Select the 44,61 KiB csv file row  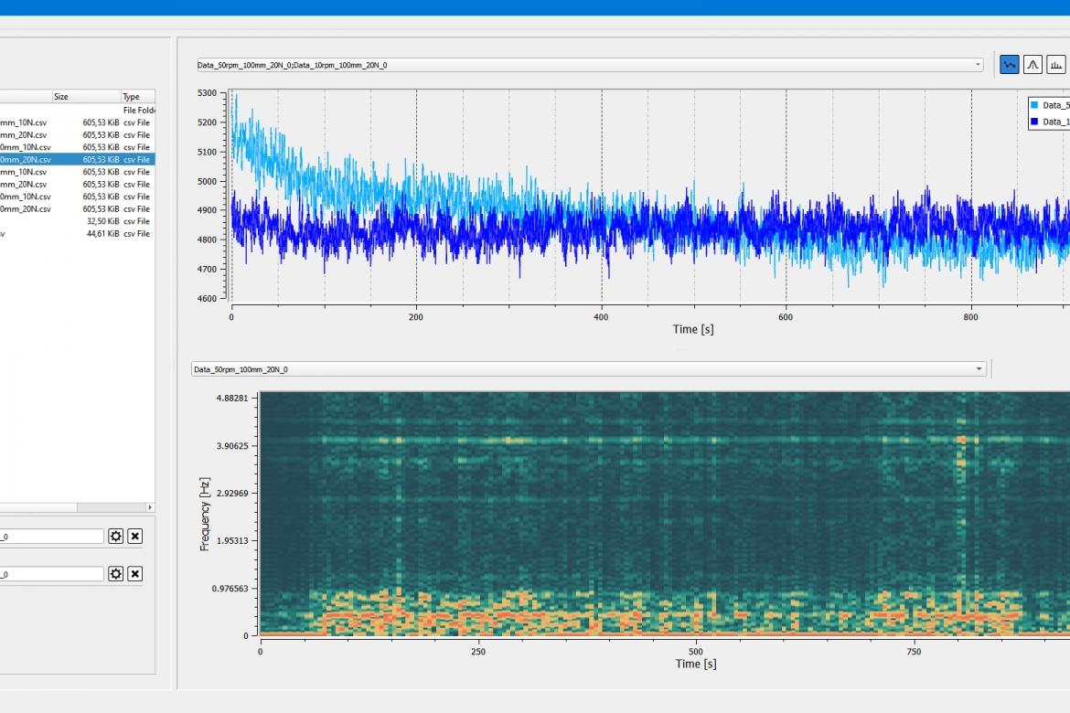point(77,233)
